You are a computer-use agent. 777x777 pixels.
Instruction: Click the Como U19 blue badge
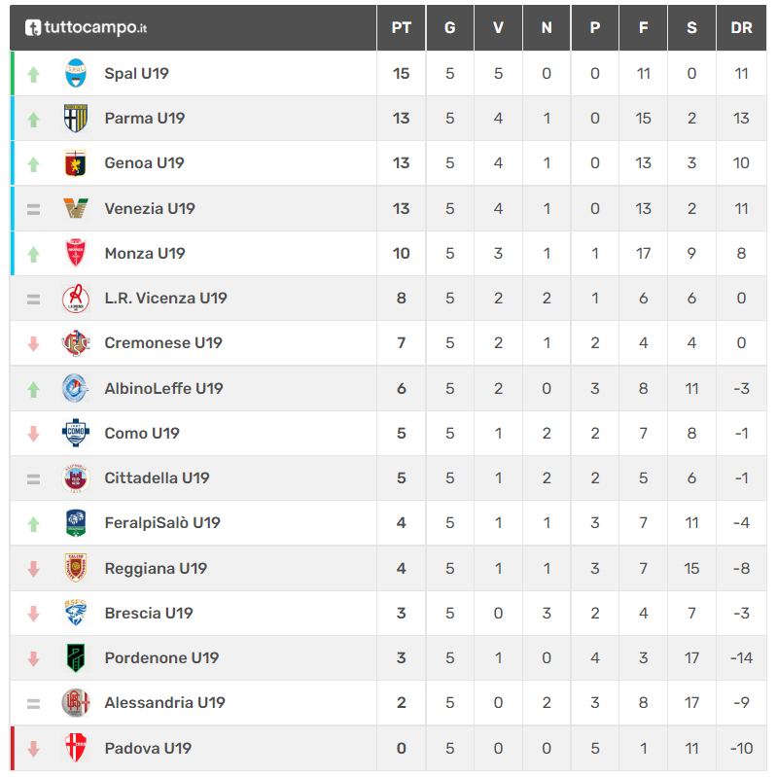coord(76,433)
